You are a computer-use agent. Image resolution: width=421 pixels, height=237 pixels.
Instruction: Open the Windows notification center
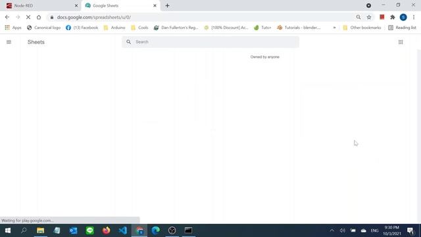(410, 230)
